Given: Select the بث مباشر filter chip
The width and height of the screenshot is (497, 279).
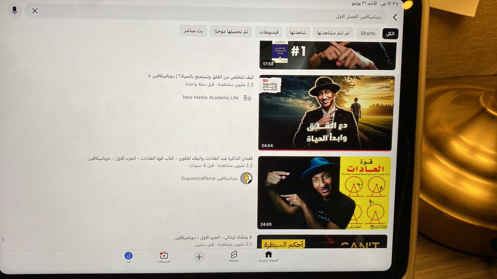Looking at the screenshot, I should tap(194, 31).
